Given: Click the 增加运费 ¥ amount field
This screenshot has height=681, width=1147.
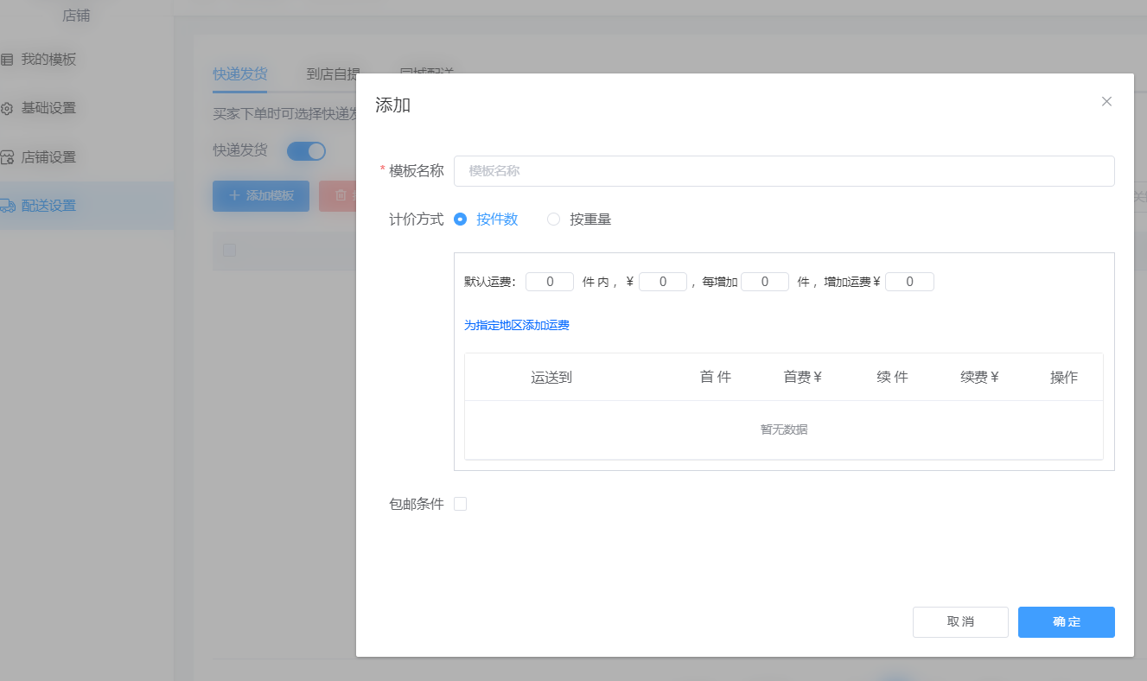Looking at the screenshot, I should [x=909, y=282].
